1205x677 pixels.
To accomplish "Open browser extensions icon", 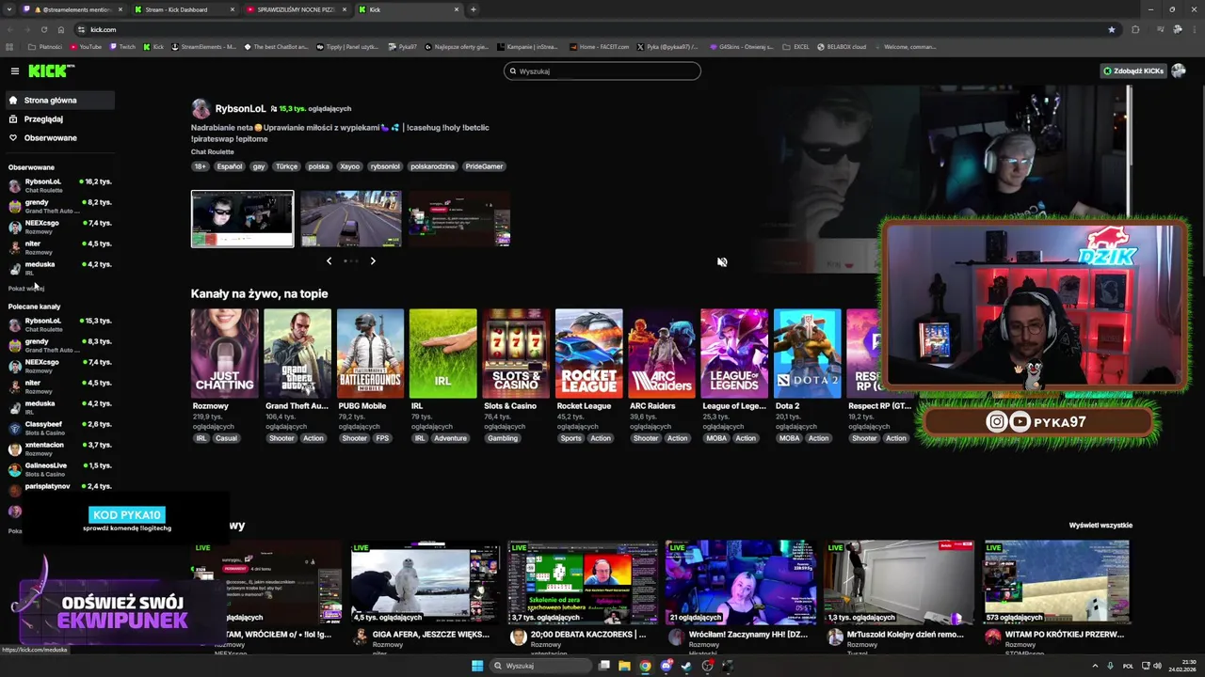I will coord(1135,29).
